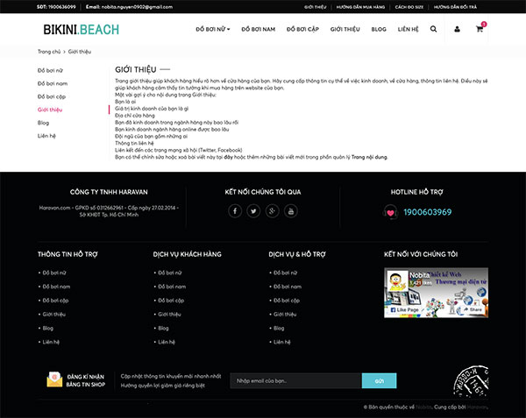Open Đồ bơi cặp under THÔNG TIN HỖ TRỢ

point(55,301)
